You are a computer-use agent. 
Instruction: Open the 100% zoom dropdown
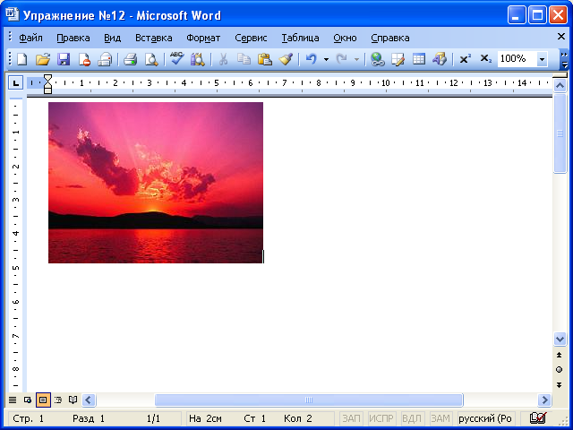coord(543,59)
